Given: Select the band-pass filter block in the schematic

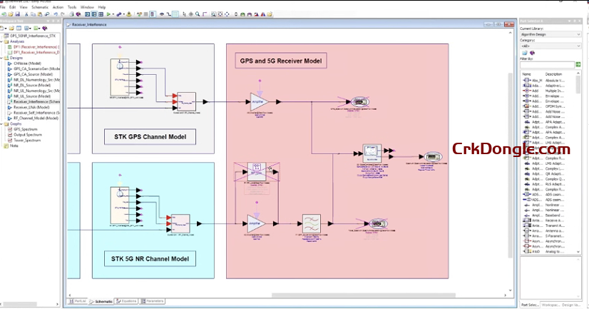Looking at the screenshot, I should [x=312, y=222].
